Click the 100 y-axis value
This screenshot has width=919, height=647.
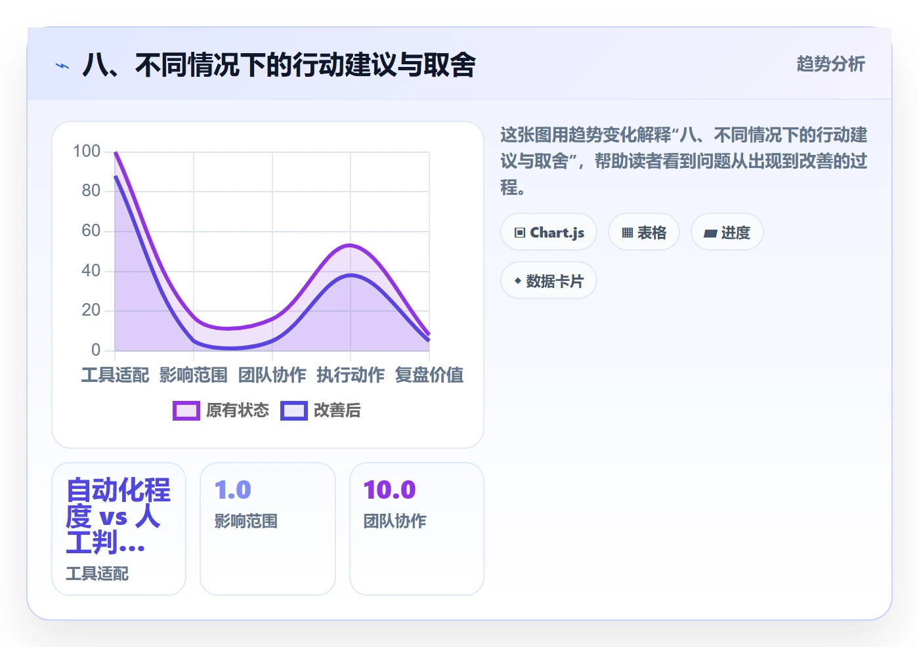87,152
